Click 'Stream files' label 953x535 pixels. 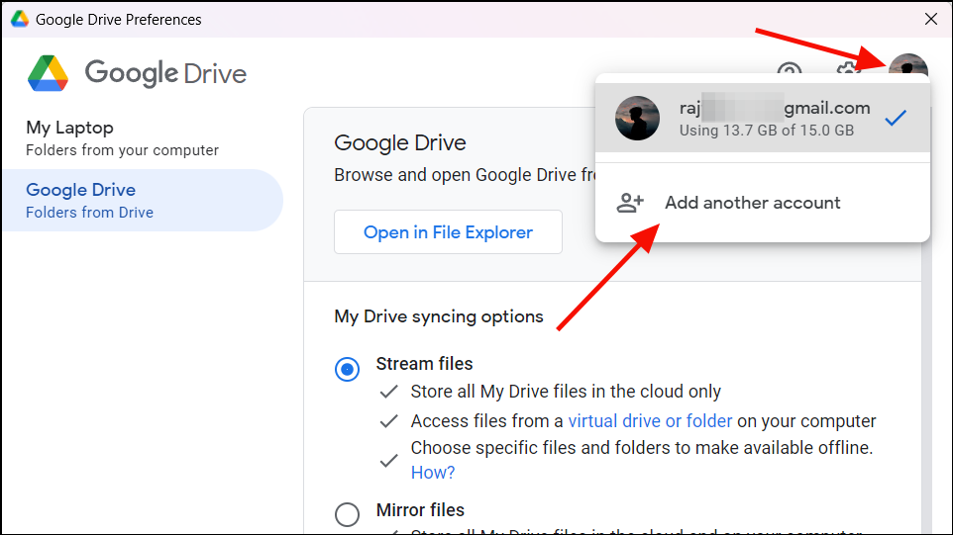pyautogui.click(x=424, y=364)
